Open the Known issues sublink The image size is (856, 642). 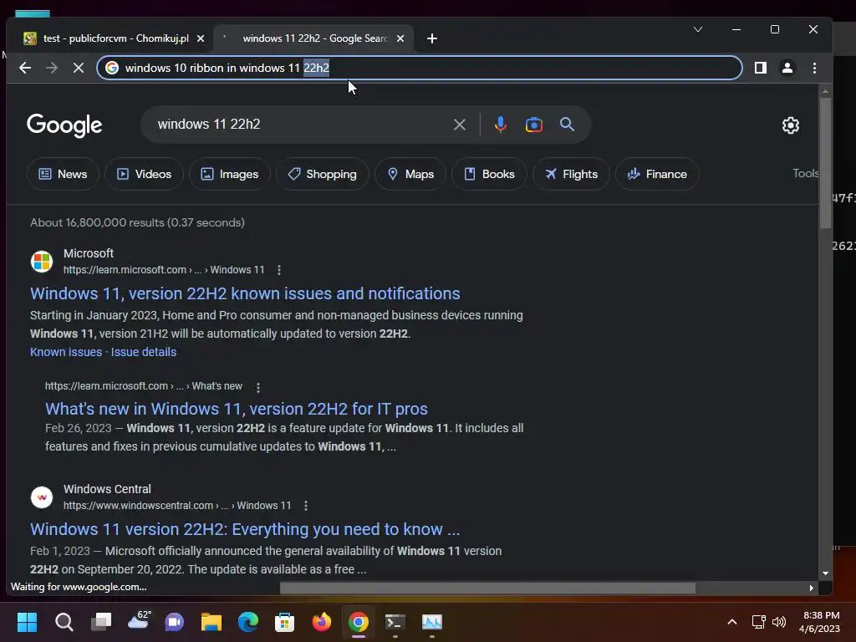[66, 352]
